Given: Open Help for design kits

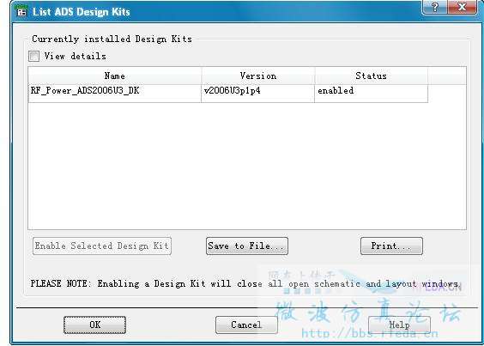Looking at the screenshot, I should click(x=399, y=325).
